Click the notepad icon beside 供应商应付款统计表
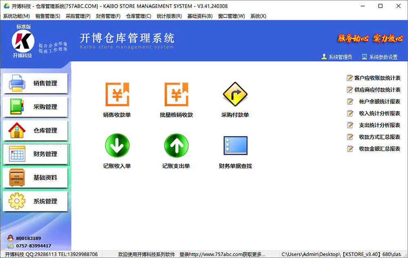This screenshot has width=408, height=258. click(x=350, y=90)
